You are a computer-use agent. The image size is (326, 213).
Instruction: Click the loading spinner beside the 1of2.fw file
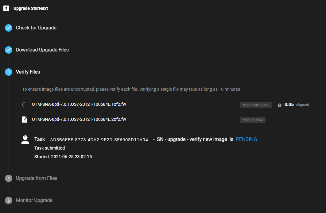pos(24,105)
